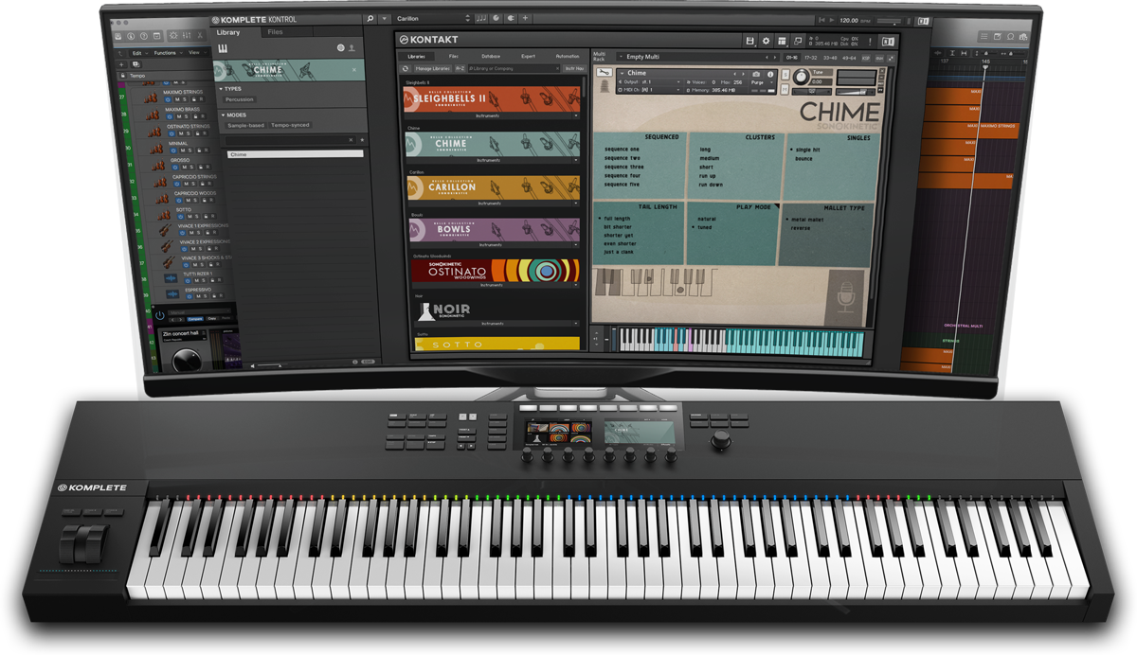Click the wrench icon beside Chime
This screenshot has width=1137, height=655.
[606, 74]
